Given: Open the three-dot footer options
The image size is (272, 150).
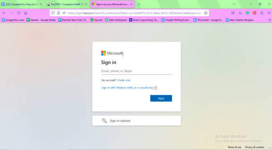Looking at the screenshot, I should point(270,147).
